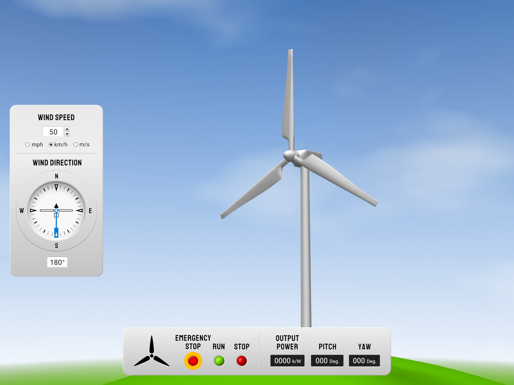Click the blue compass needle tip

pos(56,233)
